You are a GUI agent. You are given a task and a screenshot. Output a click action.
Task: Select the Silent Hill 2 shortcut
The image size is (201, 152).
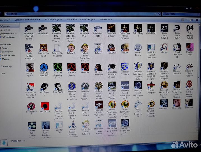click(164, 104)
